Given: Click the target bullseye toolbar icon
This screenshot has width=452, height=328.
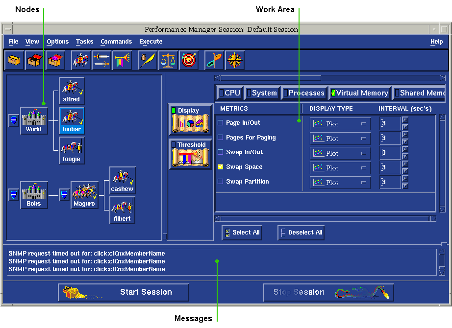Looking at the screenshot, I should click(x=189, y=61).
